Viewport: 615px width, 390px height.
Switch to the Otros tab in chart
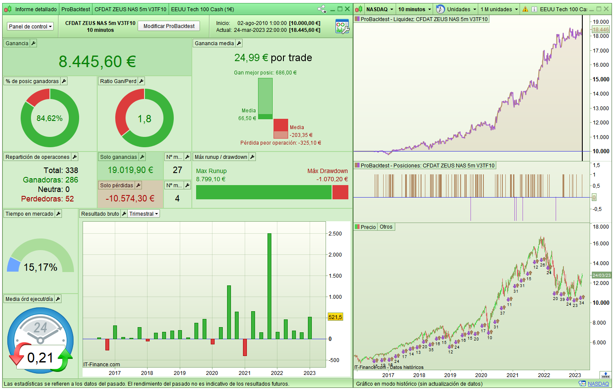(x=386, y=227)
